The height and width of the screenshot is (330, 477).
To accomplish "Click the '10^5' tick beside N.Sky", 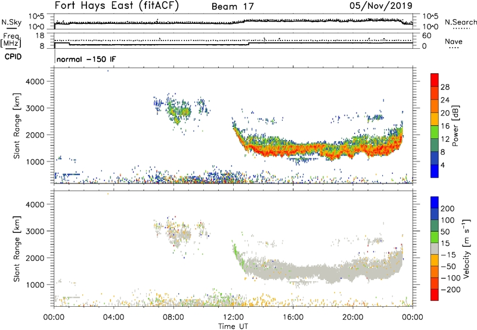I will (x=36, y=17).
